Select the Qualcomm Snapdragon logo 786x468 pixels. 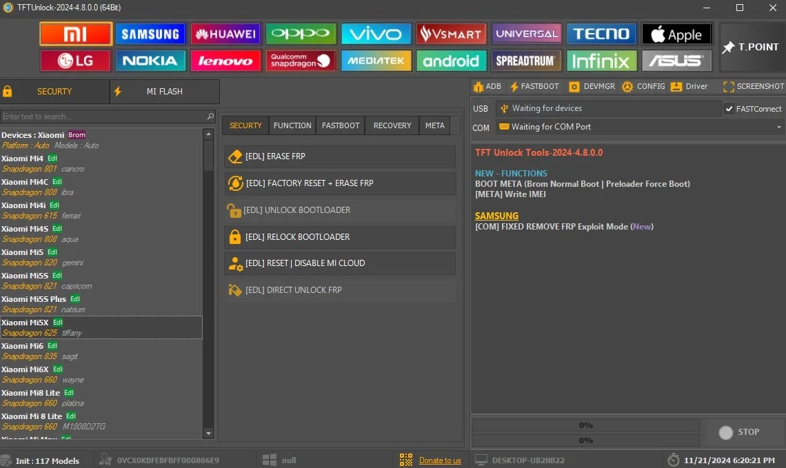[x=301, y=61]
